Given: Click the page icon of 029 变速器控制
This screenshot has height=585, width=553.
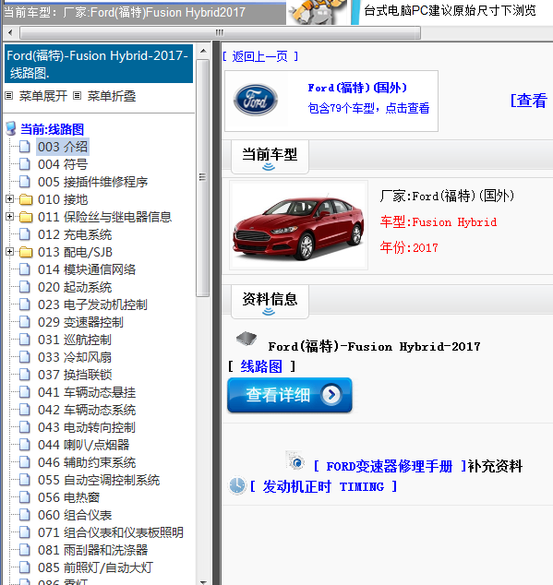Looking at the screenshot, I should 25,322.
